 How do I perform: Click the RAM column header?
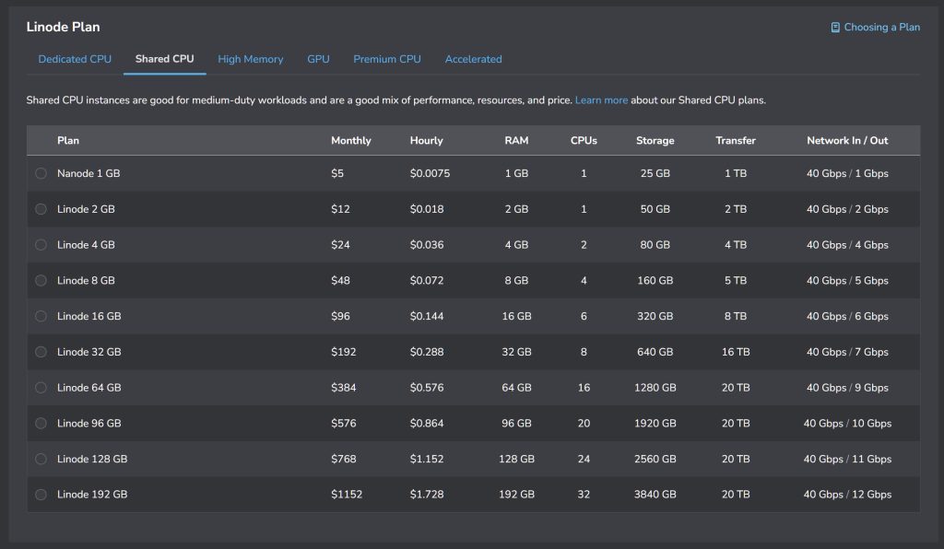click(x=516, y=140)
